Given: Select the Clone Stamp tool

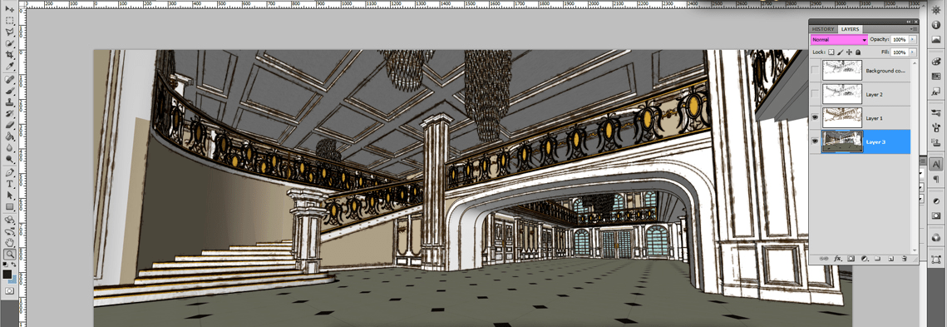Looking at the screenshot, I should point(10,102).
